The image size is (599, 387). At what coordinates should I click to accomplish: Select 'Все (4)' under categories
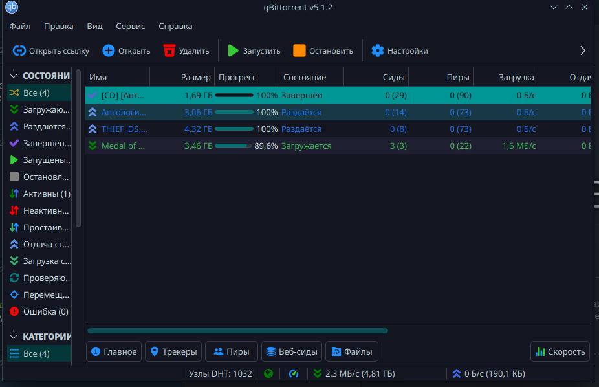coord(39,353)
